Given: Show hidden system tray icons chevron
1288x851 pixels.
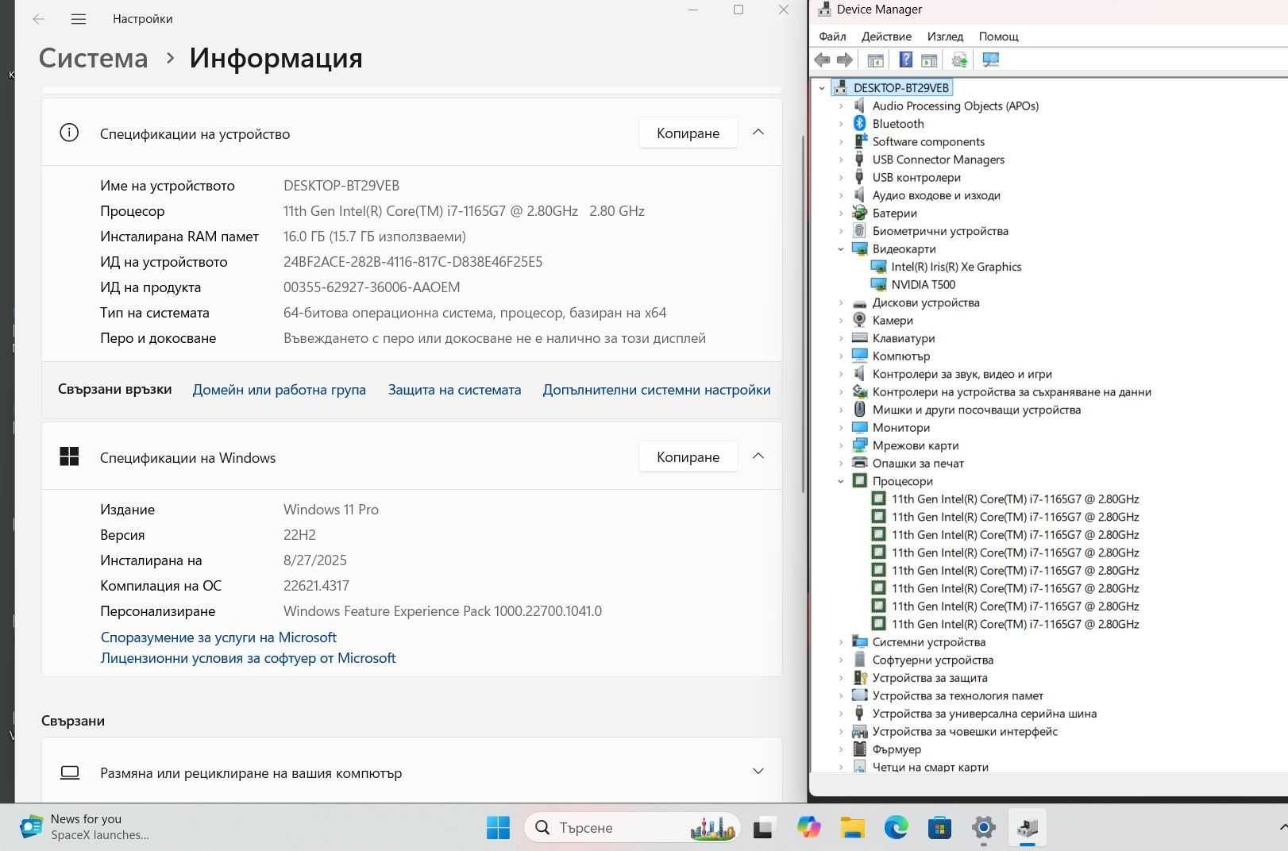Looking at the screenshot, I should pyautogui.click(x=1282, y=828).
